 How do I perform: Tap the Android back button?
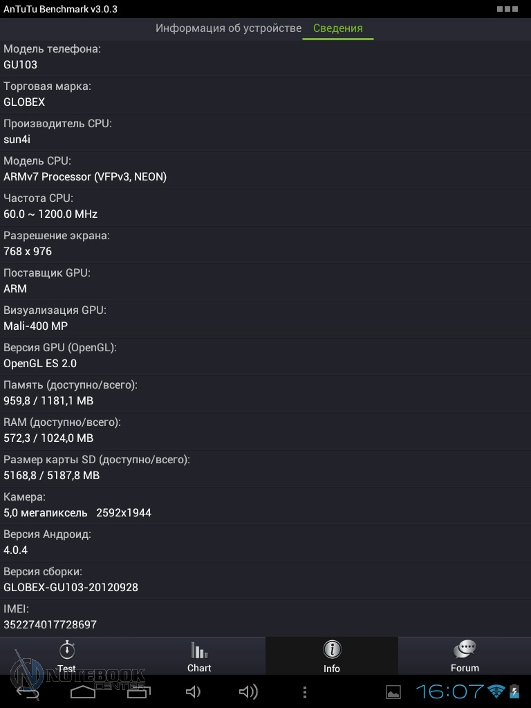[x=28, y=691]
